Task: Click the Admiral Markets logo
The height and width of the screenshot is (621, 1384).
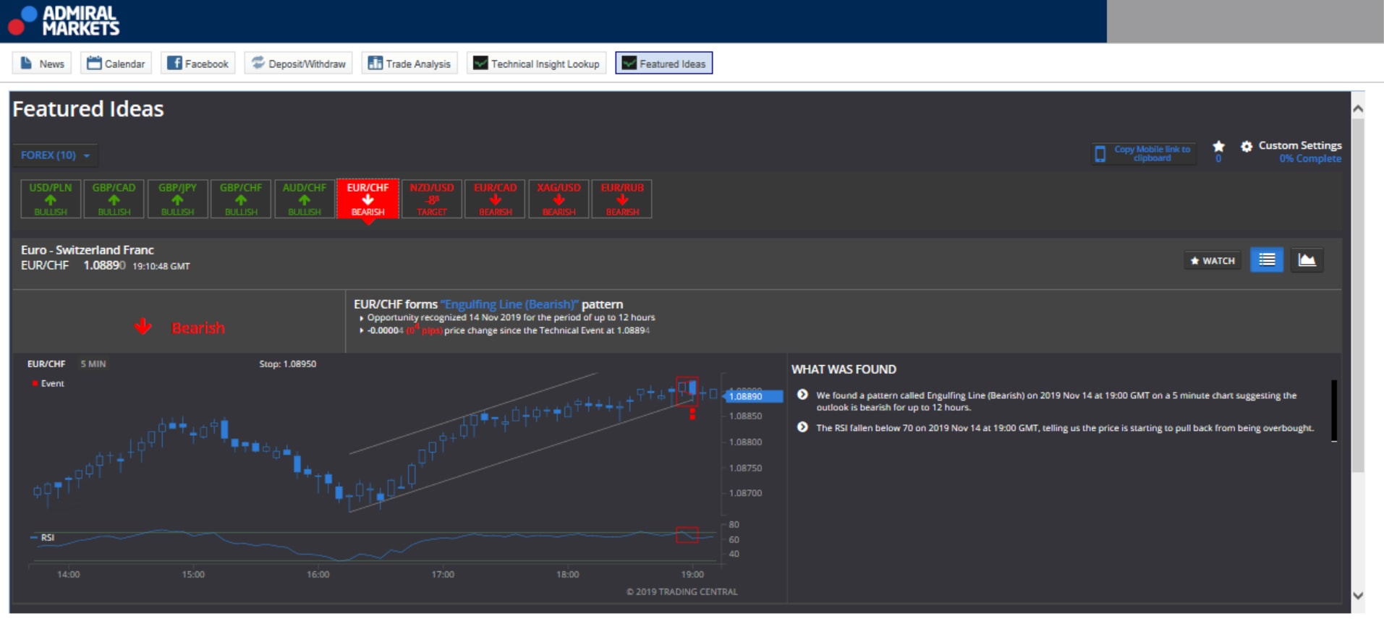Action: [64, 21]
